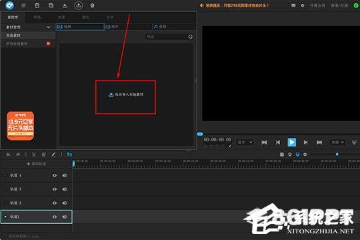Hide track 4 using its eye icon
The image size is (360, 240).
(x=55, y=175)
